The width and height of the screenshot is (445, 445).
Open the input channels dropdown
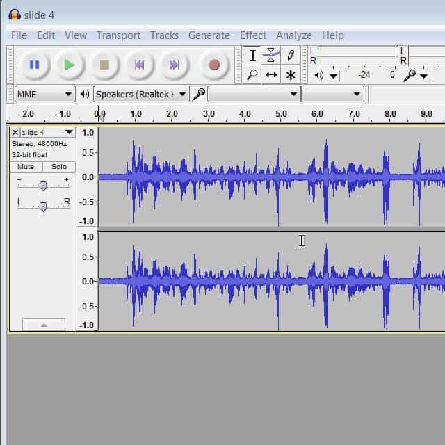[332, 94]
